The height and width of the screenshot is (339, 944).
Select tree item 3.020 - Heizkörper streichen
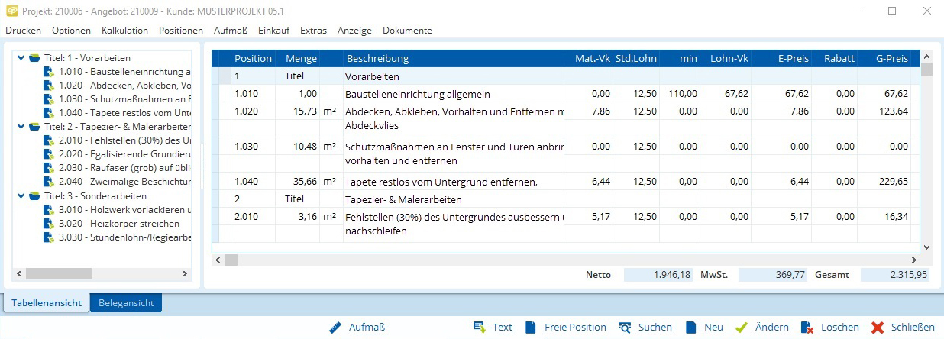[118, 224]
